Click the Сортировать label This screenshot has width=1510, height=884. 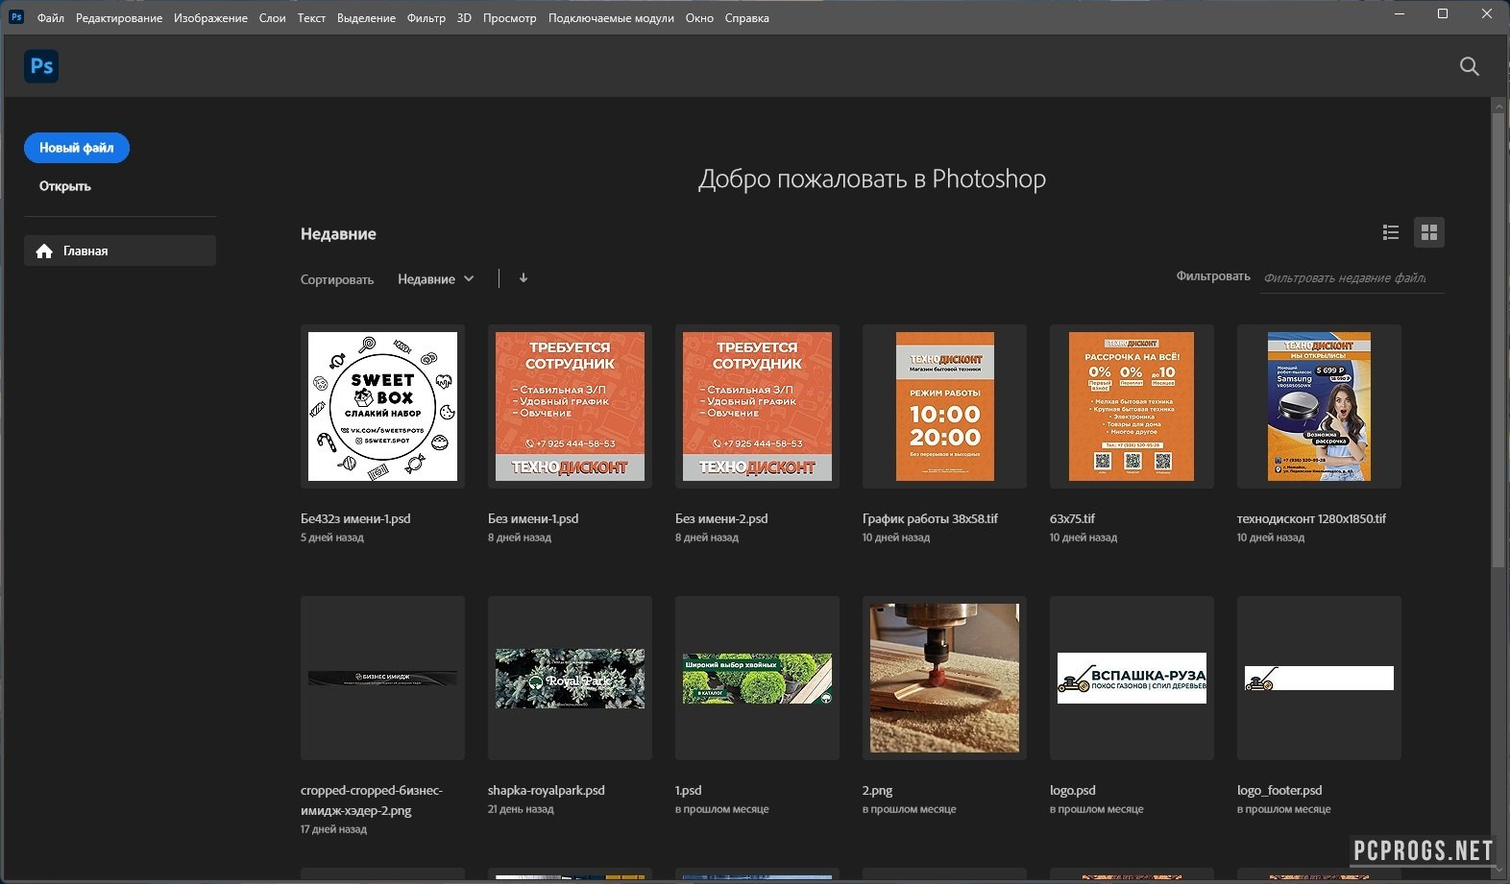[337, 280]
